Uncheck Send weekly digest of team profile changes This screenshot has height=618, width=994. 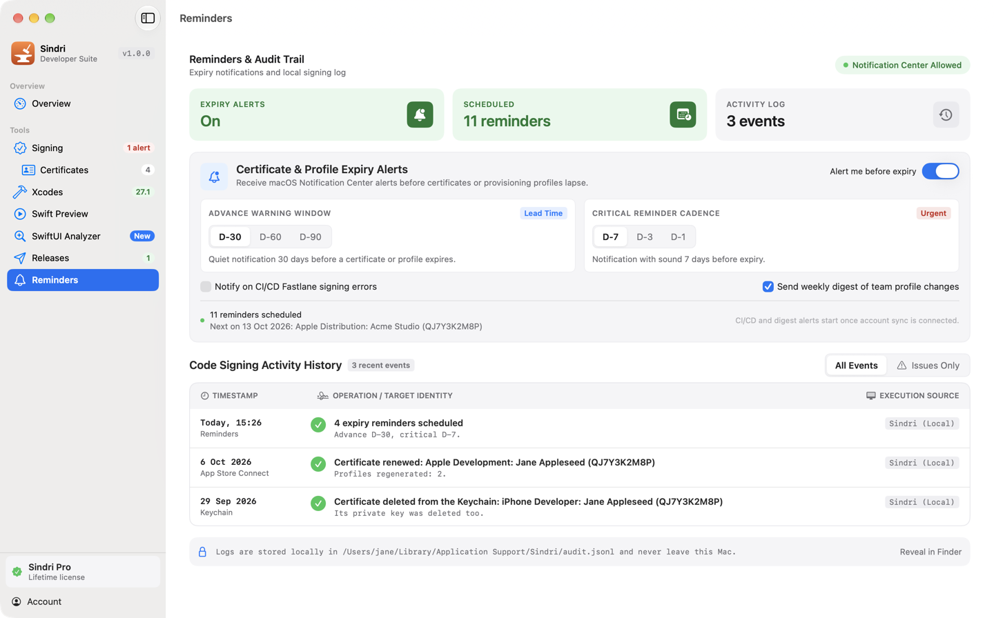pyautogui.click(x=768, y=286)
